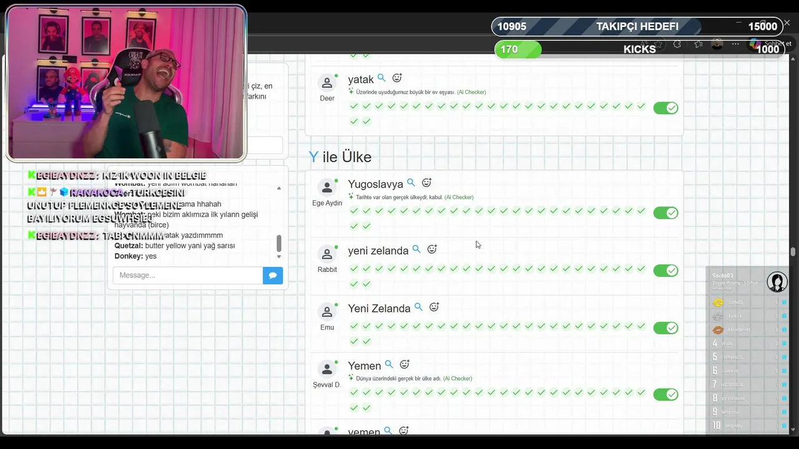Toggle validation switch for yatak
Screen dimensions: 799x449
tap(665, 108)
